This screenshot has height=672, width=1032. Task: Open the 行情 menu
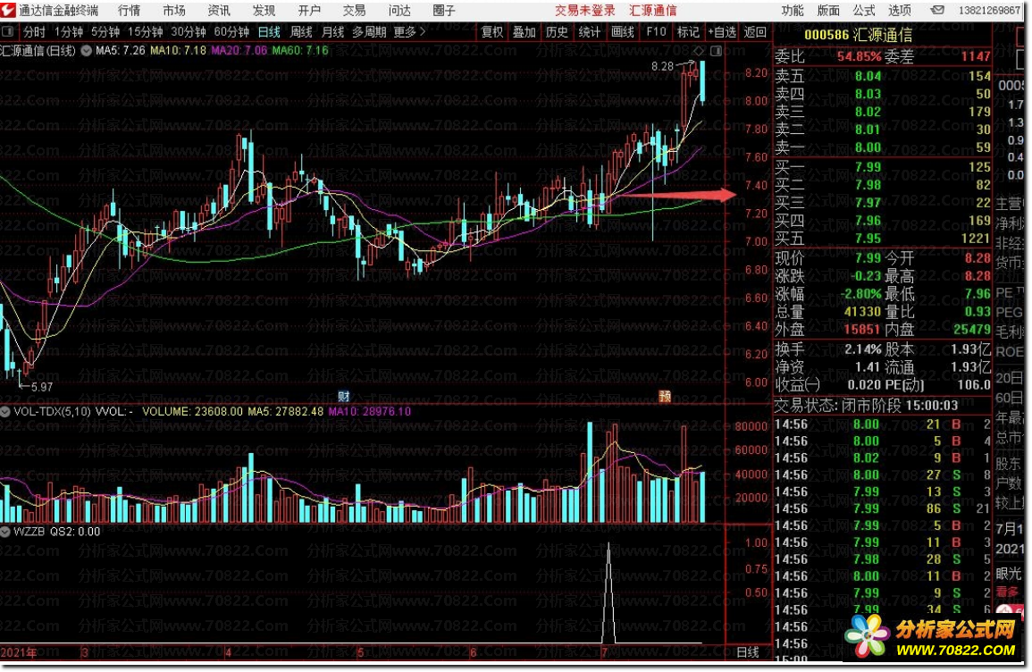129,11
